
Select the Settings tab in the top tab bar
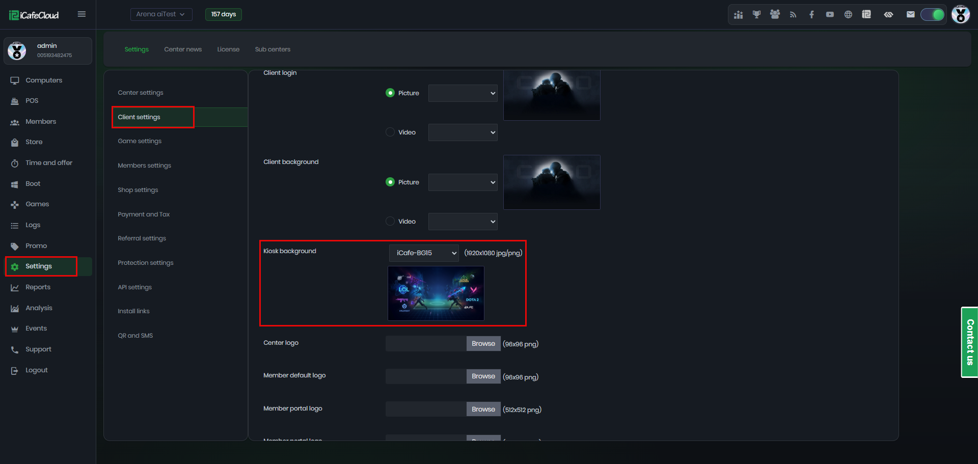137,49
